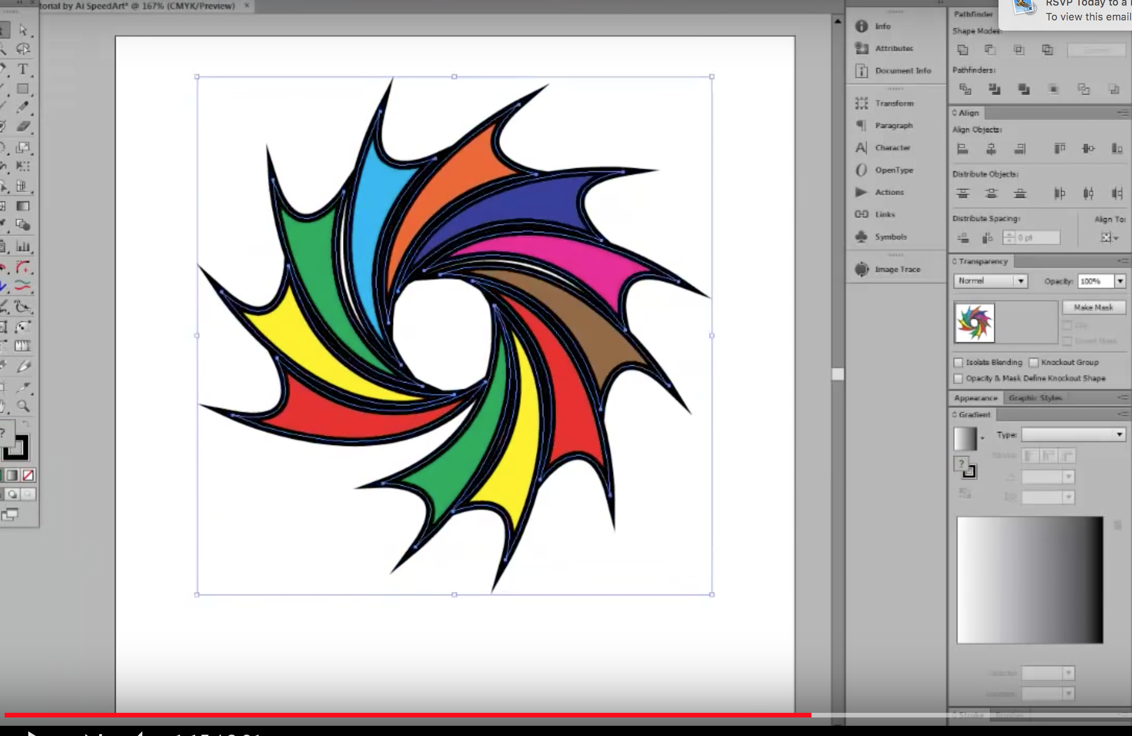The image size is (1132, 736).
Task: Check the Knockout Group option
Action: [x=1034, y=362]
